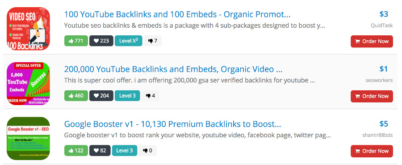Visit seller QuidTask's profile
This screenshot has height=165, width=402.
coord(382,25)
